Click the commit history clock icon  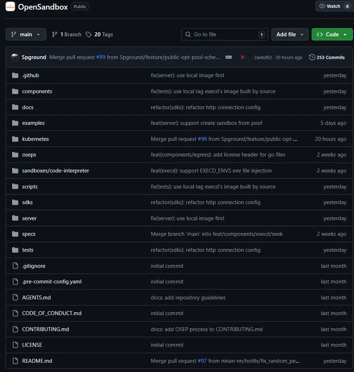point(312,57)
